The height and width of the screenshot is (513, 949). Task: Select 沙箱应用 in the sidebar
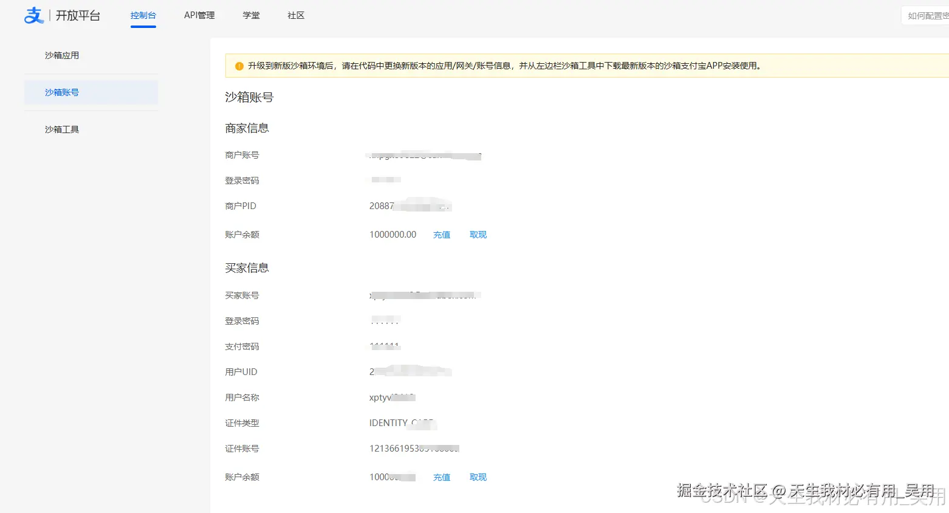[62, 55]
